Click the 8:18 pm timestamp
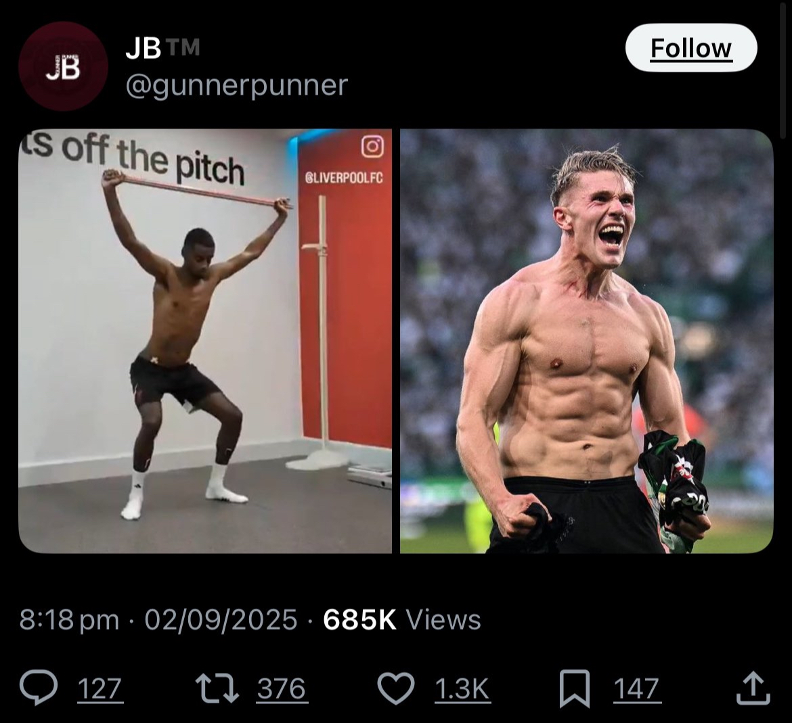The height and width of the screenshot is (723, 792). [69, 620]
